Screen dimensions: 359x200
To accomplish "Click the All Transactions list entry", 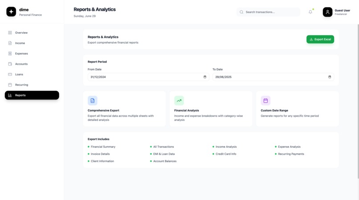I will pos(162,147).
